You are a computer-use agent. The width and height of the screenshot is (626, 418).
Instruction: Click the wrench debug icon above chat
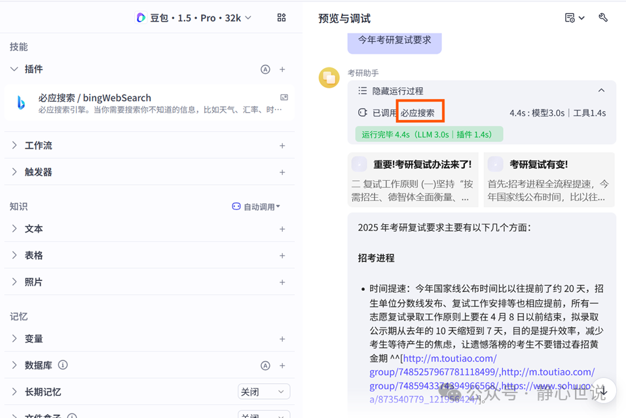pyautogui.click(x=603, y=18)
